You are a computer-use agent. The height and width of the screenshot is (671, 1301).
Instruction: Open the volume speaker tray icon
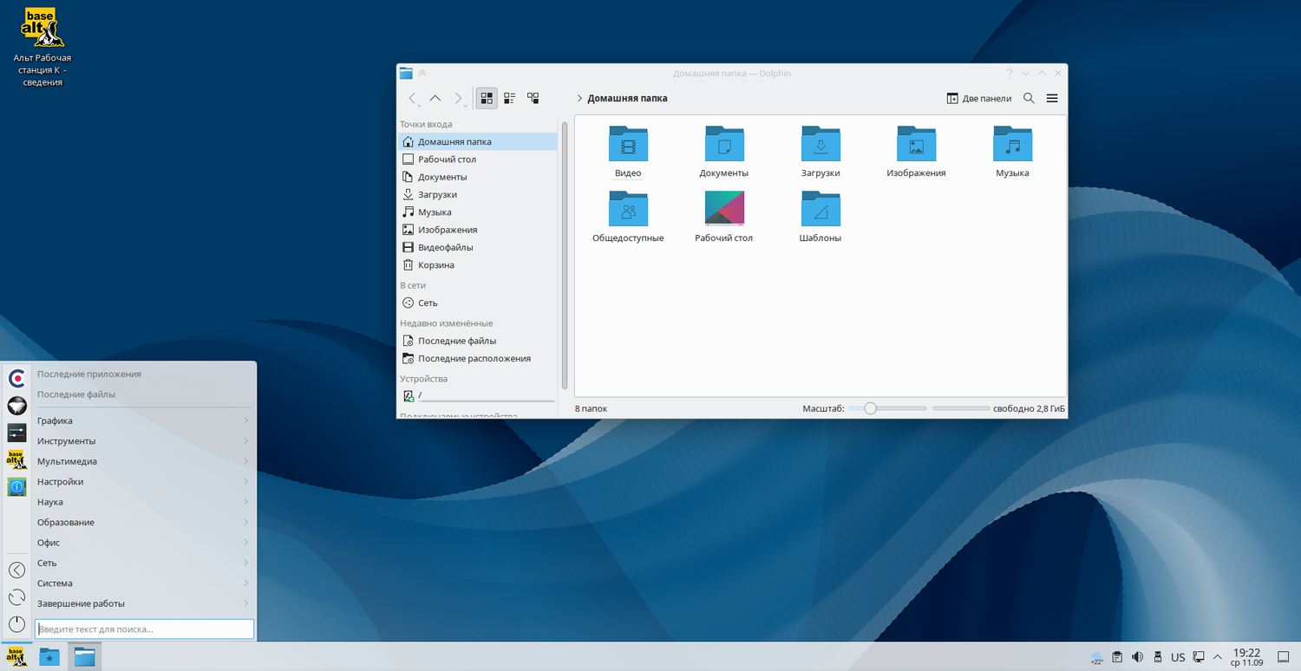[1138, 657]
